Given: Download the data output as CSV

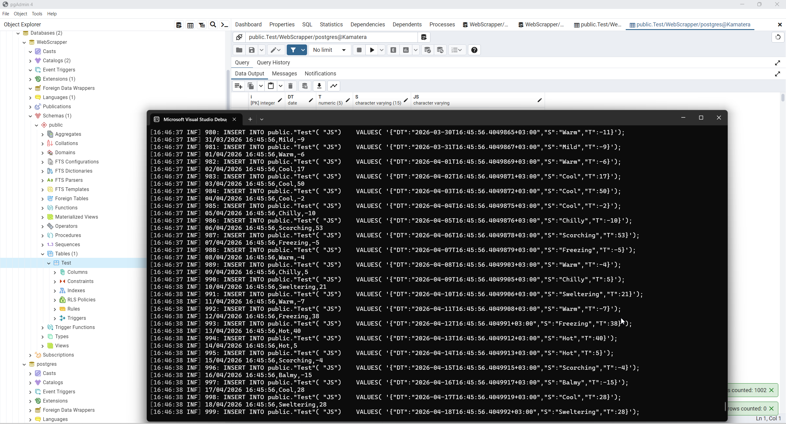Looking at the screenshot, I should pyautogui.click(x=319, y=86).
